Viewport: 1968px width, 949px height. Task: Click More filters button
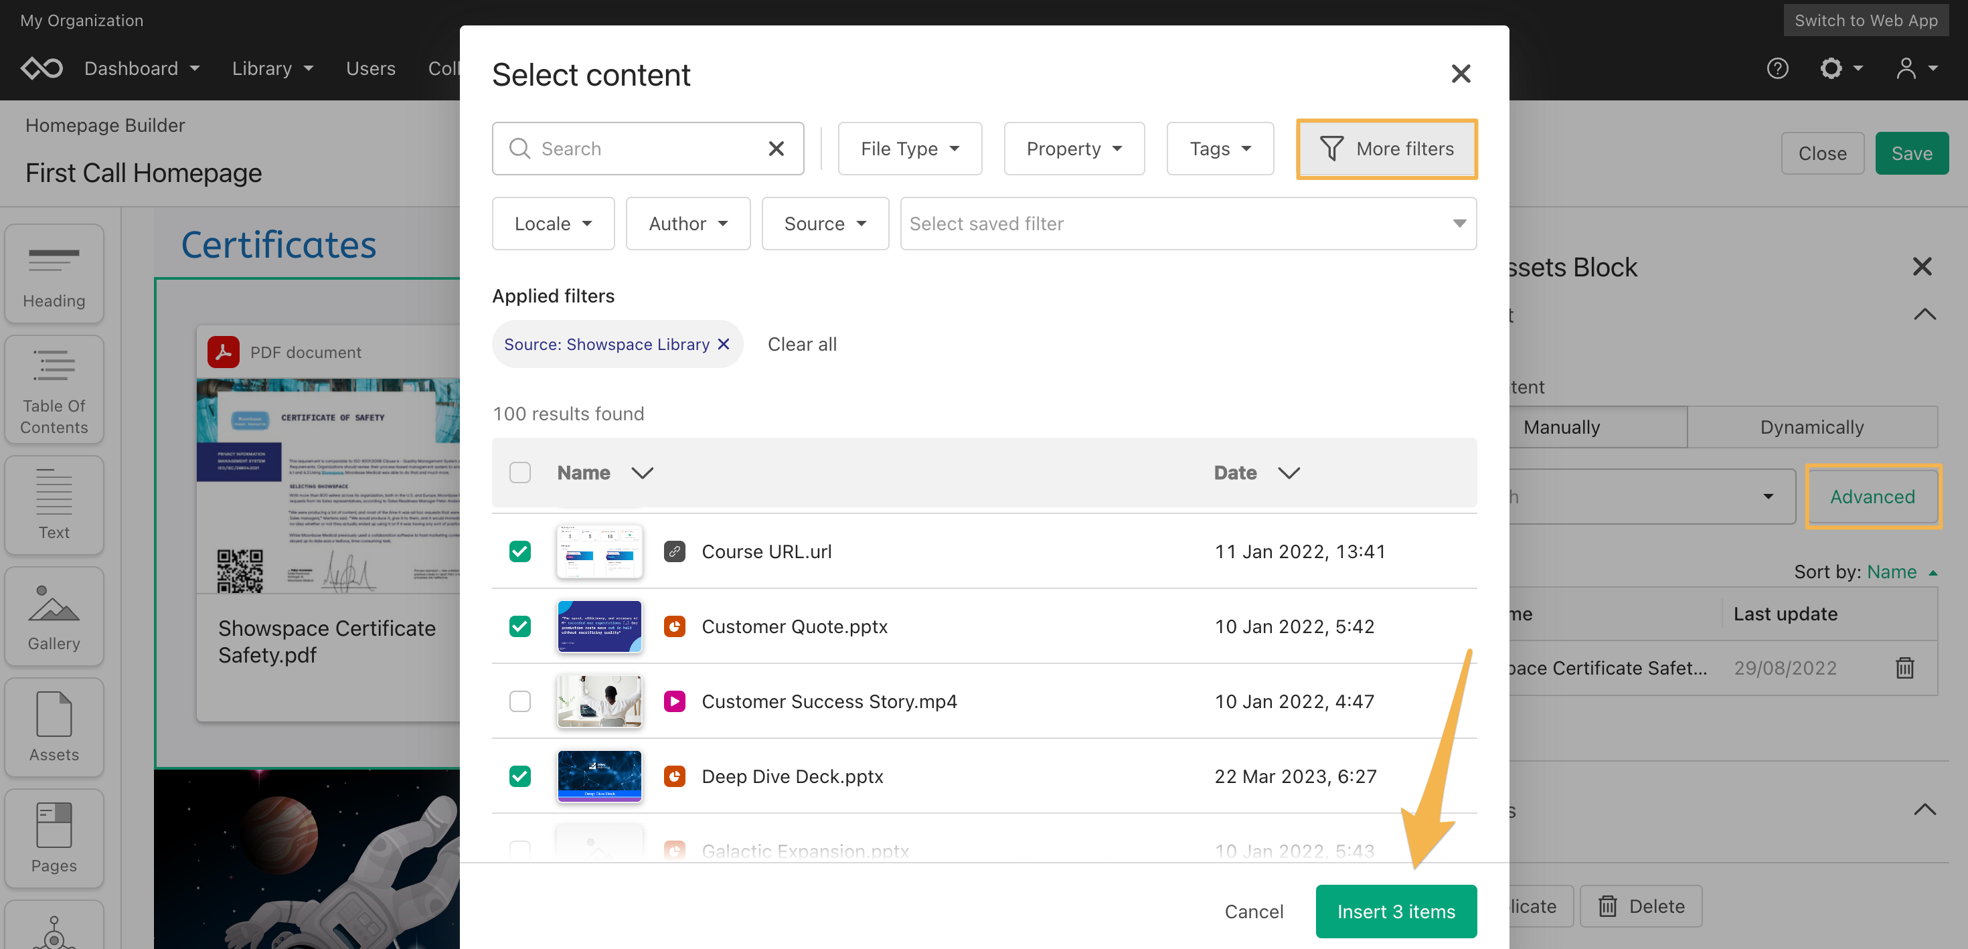pyautogui.click(x=1386, y=148)
